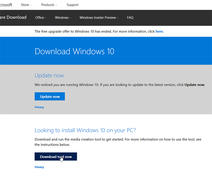
Task: Select the 'Download Windows 10' banner title
Action: click(x=75, y=51)
